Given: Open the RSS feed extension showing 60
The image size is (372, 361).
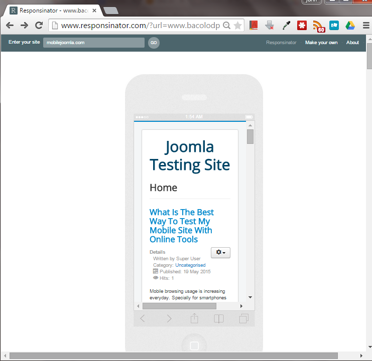Looking at the screenshot, I should coord(318,26).
